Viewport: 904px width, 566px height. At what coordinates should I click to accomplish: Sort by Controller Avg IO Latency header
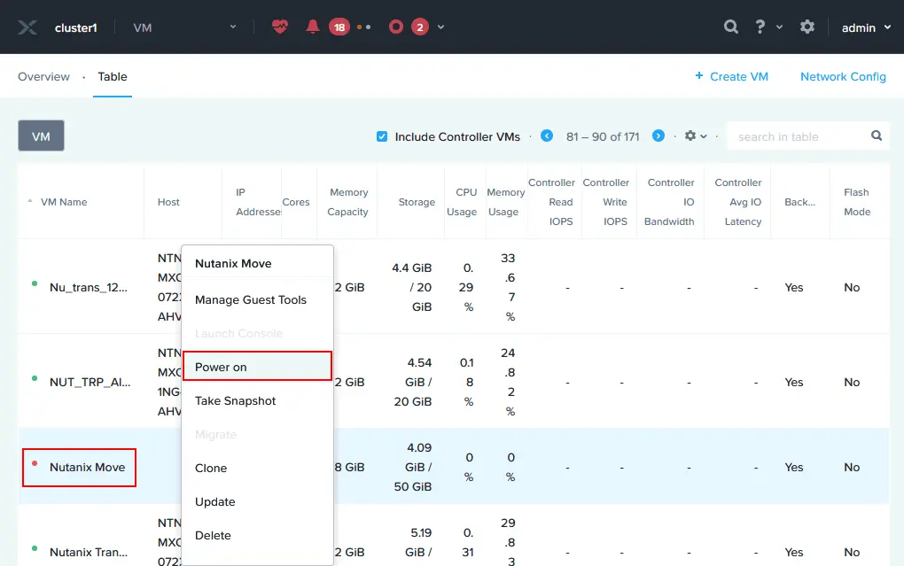point(738,202)
